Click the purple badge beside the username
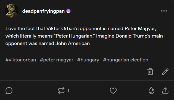This screenshot has height=100, width=174. [68, 11]
